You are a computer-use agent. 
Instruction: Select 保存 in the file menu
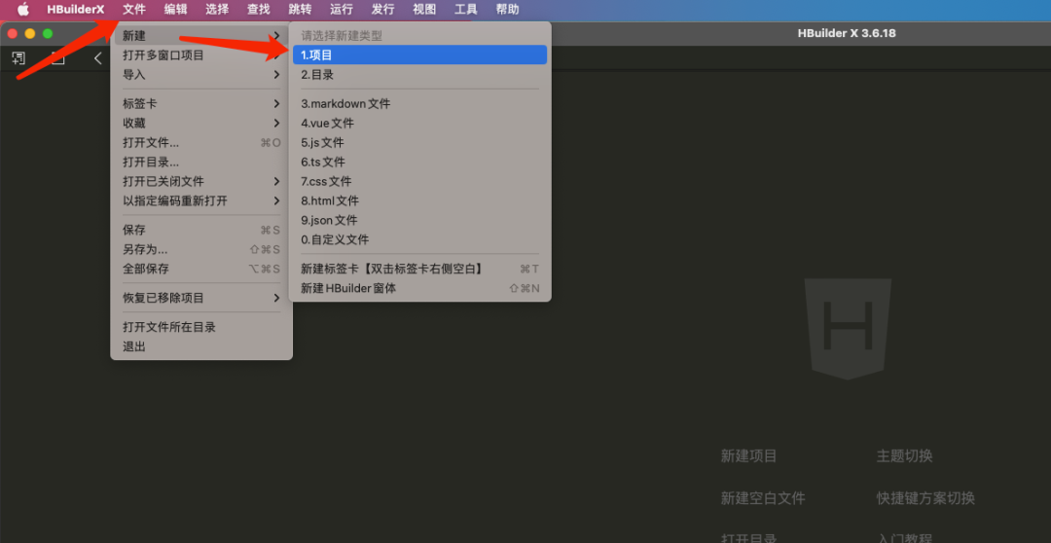201,230
